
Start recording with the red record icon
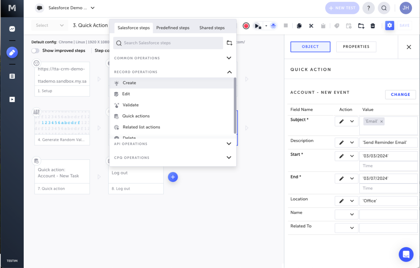click(246, 25)
